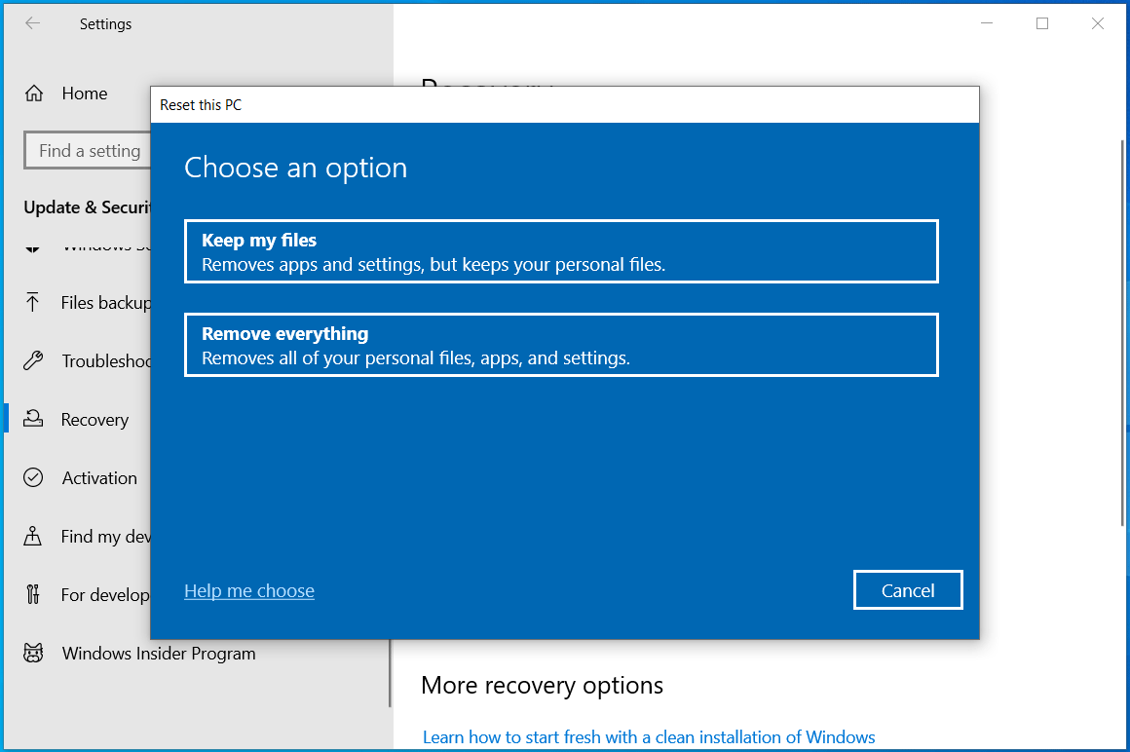Open the clean installation of Windows link

pos(649,736)
